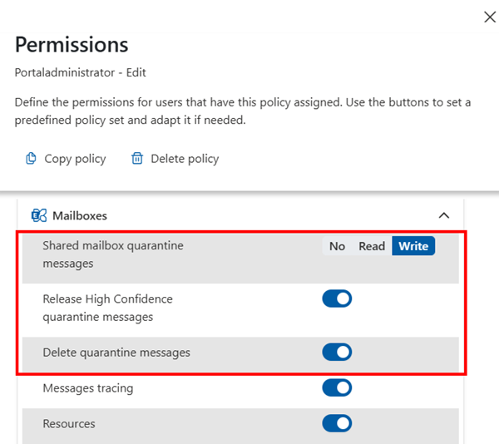Toggle Delete quarantine messages switch
This screenshot has height=444, width=499.
click(x=337, y=352)
